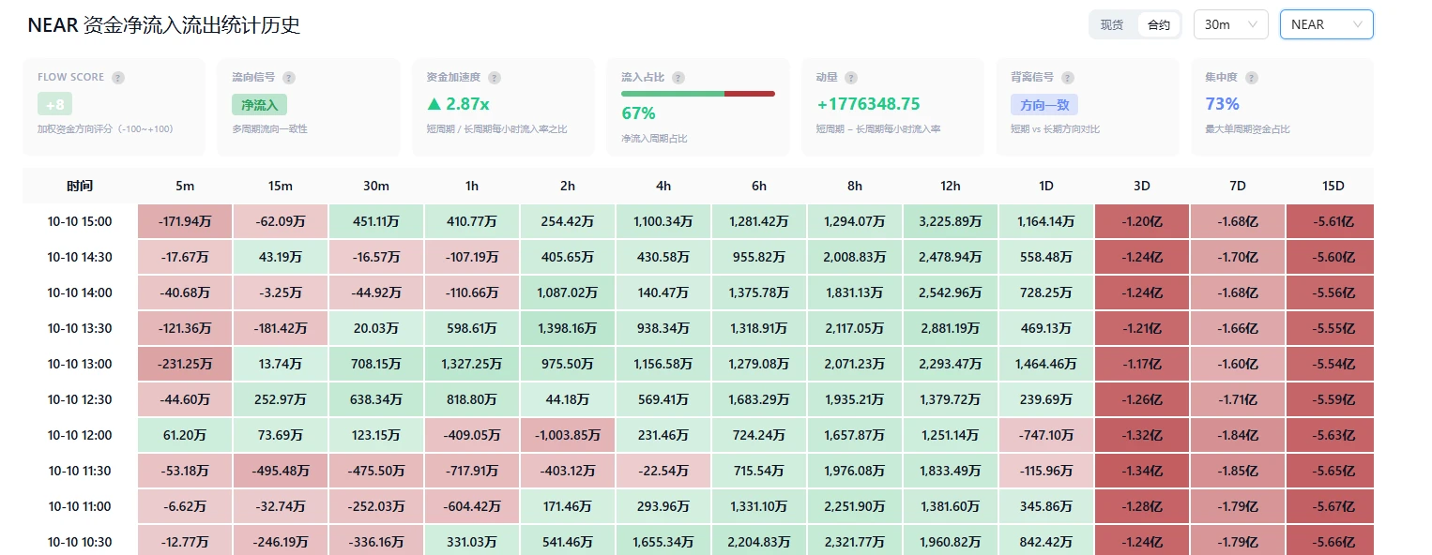Click the question mark beside 集中度

pos(1252,78)
